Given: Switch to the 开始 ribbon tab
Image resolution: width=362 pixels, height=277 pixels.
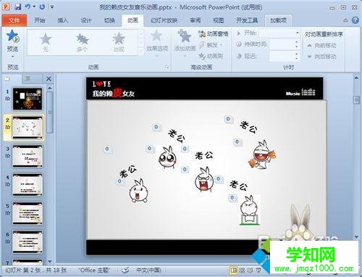Looking at the screenshot, I should [x=39, y=20].
